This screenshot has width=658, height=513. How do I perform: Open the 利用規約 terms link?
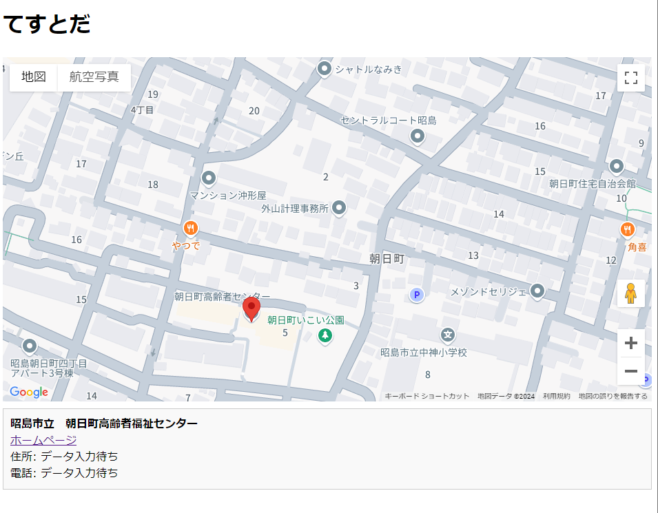tap(557, 396)
